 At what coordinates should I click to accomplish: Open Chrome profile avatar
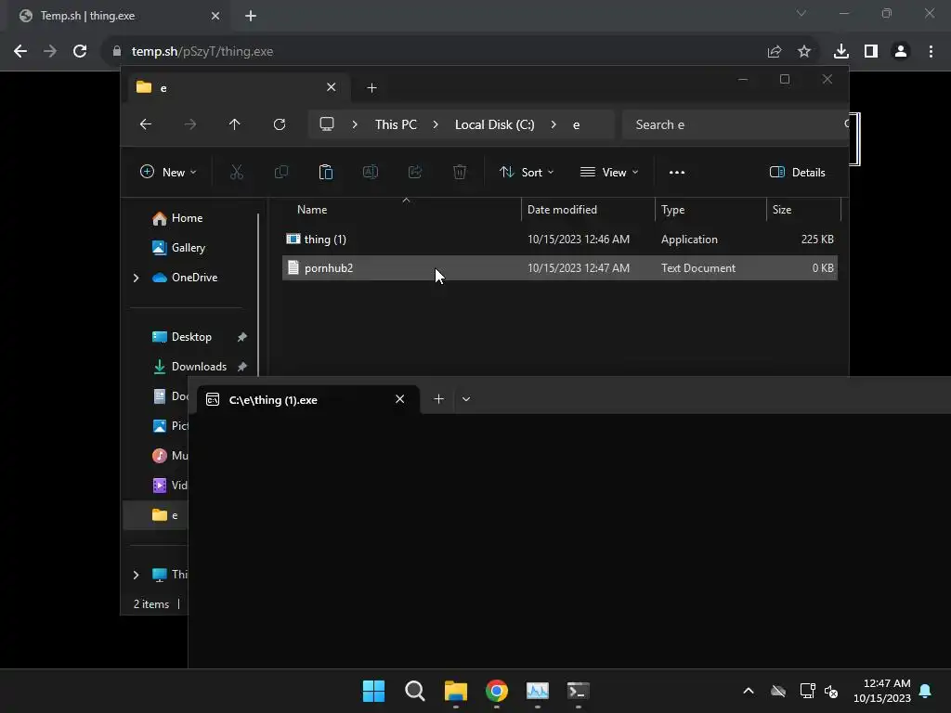coord(901,52)
